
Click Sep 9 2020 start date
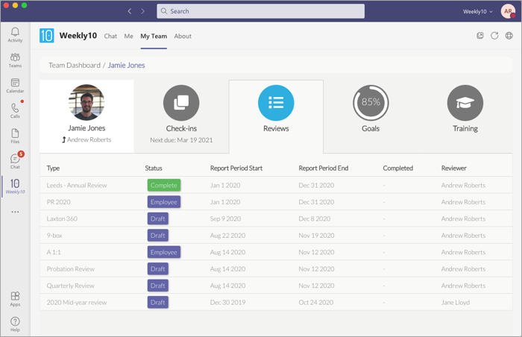tap(225, 218)
